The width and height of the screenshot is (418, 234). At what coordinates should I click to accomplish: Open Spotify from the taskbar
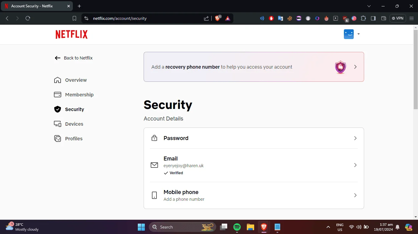pyautogui.click(x=237, y=227)
